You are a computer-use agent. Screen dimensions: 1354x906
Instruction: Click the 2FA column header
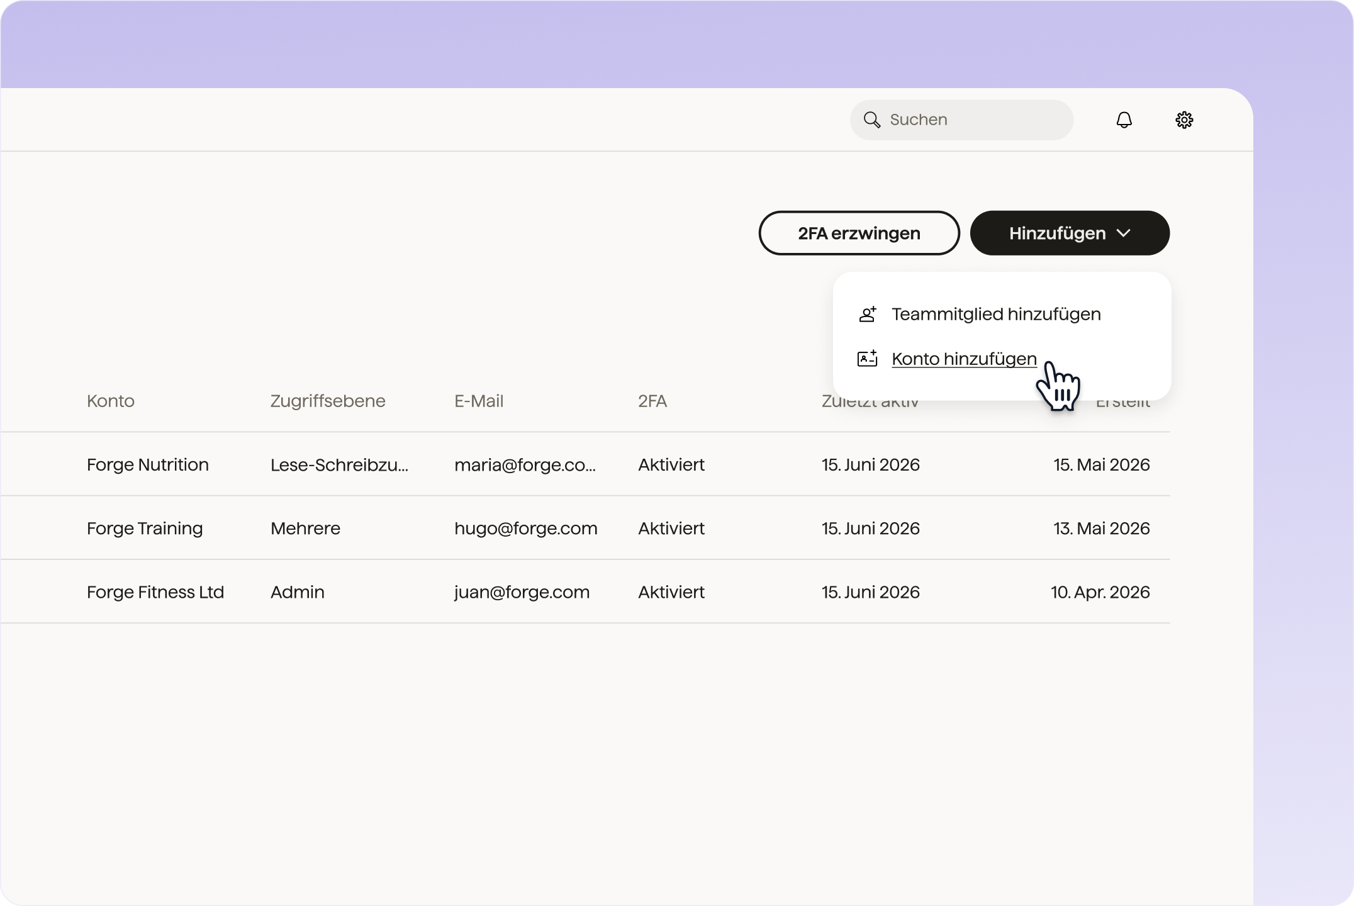(x=652, y=401)
